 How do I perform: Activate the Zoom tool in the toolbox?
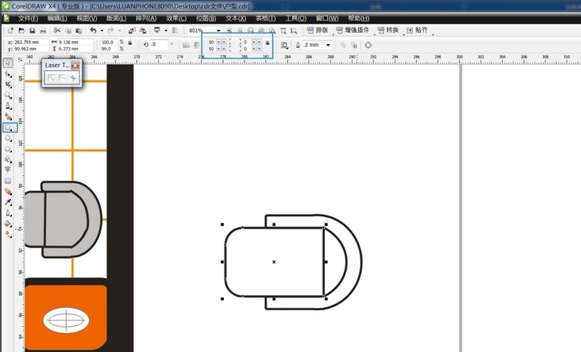pos(9,95)
